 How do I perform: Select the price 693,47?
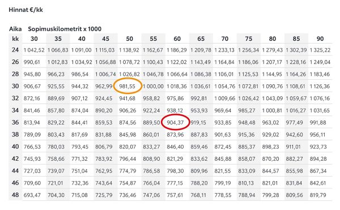32,195
